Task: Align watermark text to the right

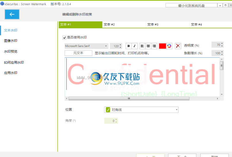Action: (x=154, y=46)
